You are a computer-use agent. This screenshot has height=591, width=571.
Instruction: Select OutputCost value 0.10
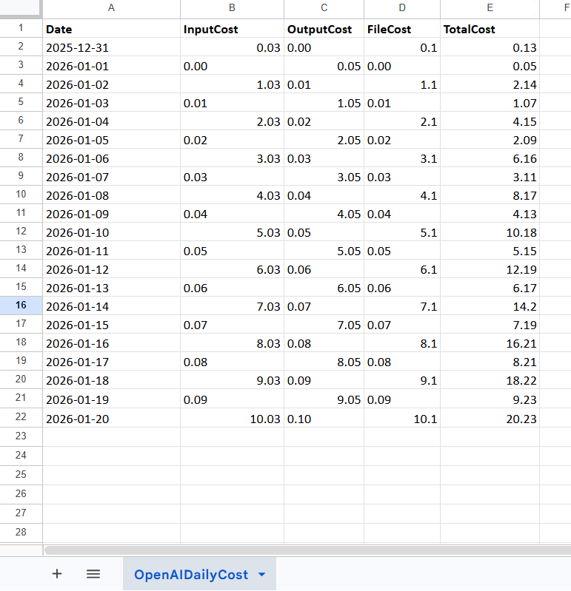324,418
